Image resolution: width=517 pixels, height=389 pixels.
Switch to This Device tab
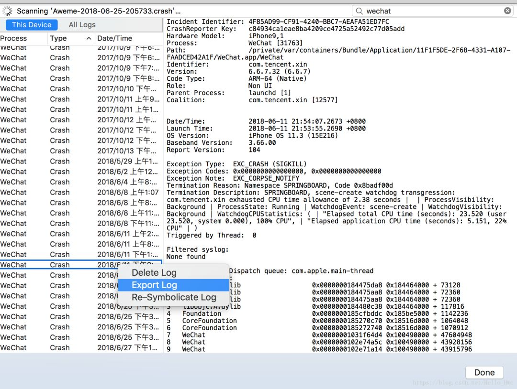point(32,25)
